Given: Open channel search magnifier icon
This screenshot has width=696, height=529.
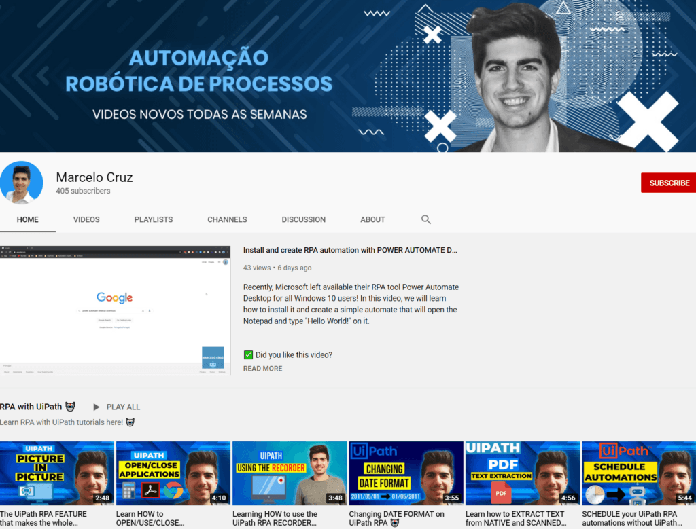Looking at the screenshot, I should point(425,219).
